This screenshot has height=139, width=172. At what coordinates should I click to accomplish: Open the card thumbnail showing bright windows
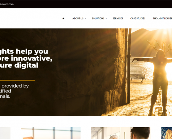[51, 133]
